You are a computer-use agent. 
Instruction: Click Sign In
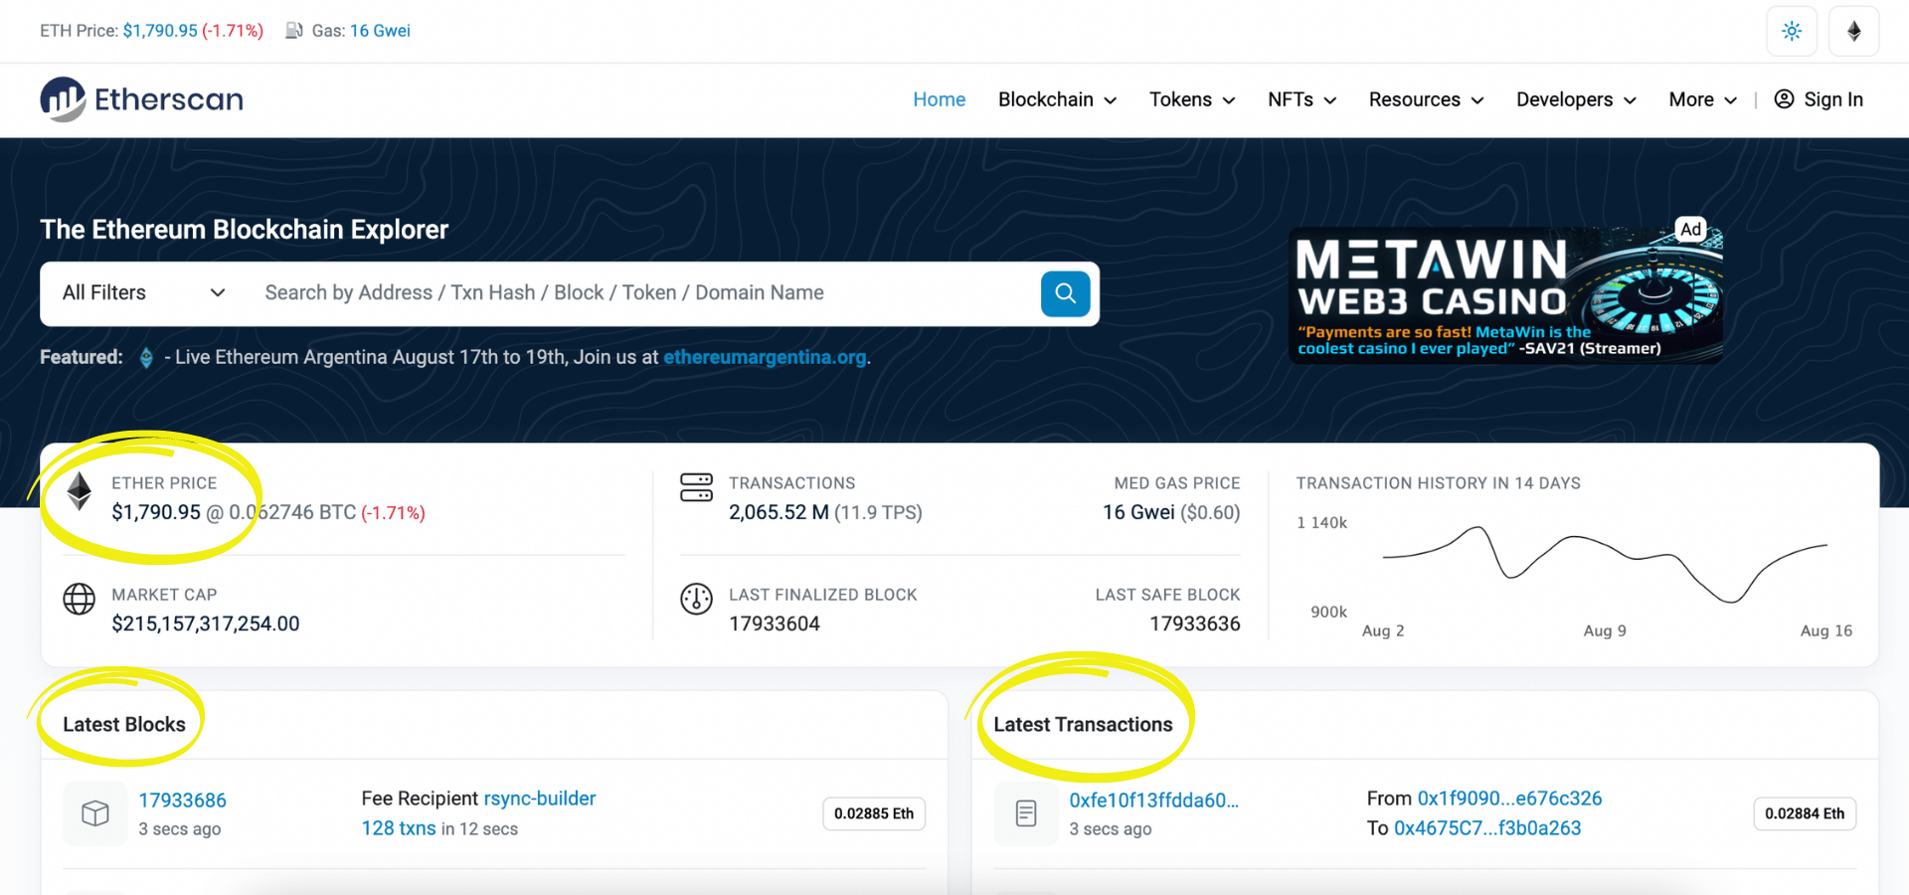pos(1832,99)
